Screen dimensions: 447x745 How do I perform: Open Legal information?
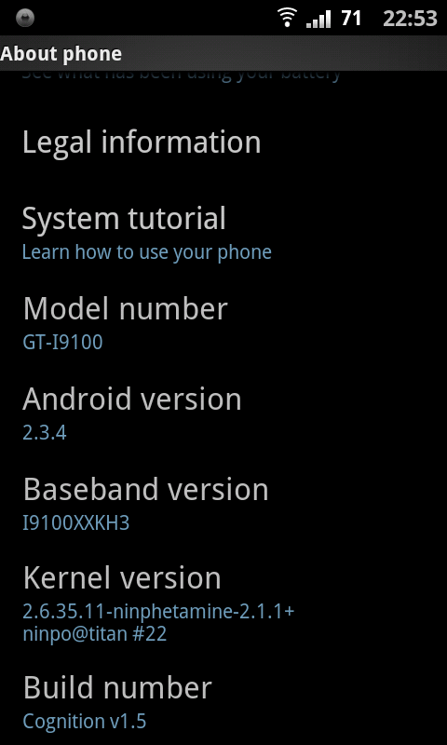tap(223, 142)
